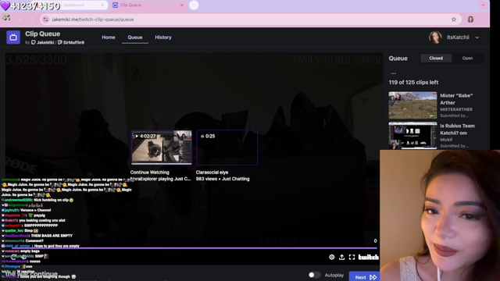Select the Queue nav item

click(135, 37)
